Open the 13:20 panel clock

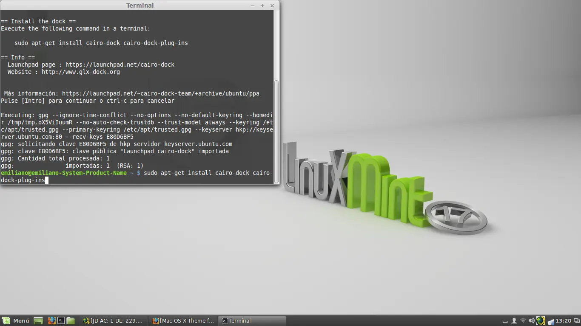coord(564,320)
